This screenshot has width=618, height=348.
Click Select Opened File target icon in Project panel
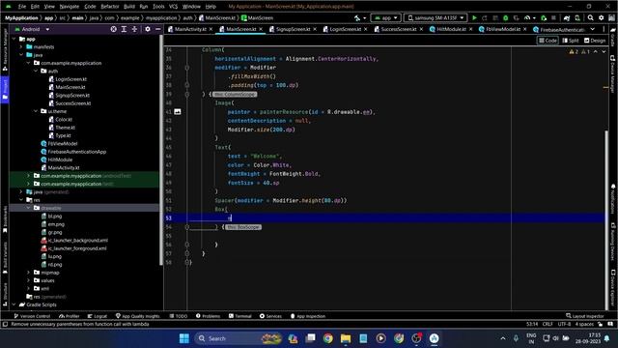114,29
